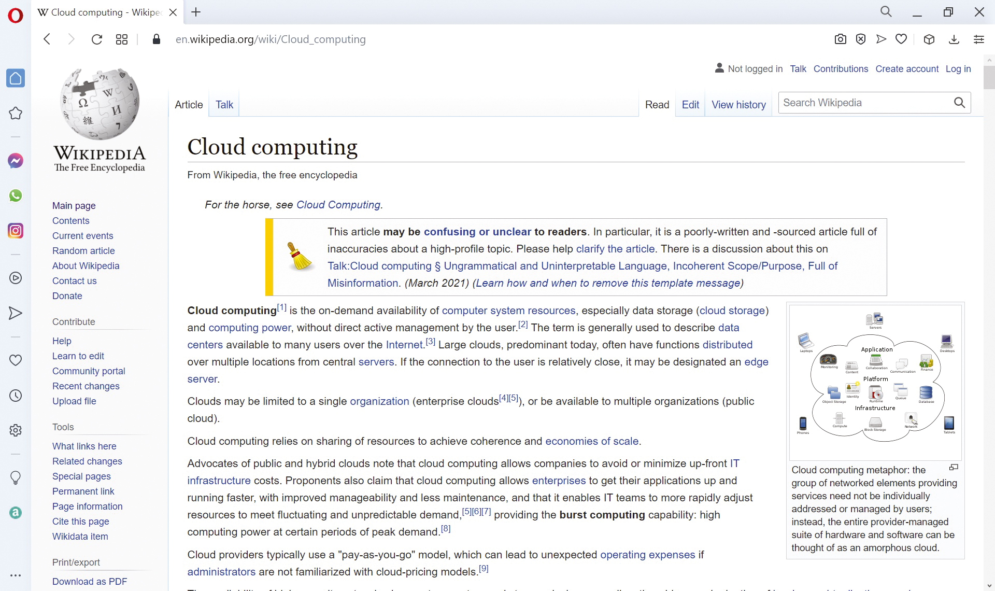Viewport: 995px width, 591px height.
Task: Follow the 'economies of scale' link
Action: pos(592,441)
